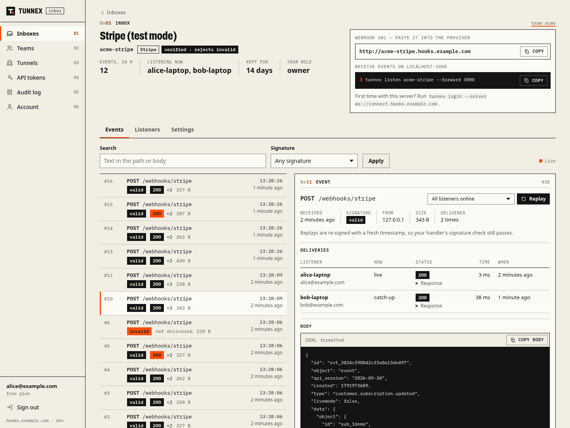570x428 pixels.
Task: Open event #14 row
Action: pyautogui.click(x=193, y=233)
